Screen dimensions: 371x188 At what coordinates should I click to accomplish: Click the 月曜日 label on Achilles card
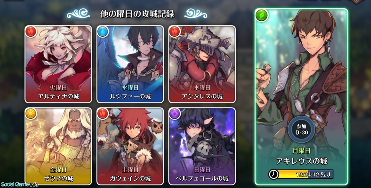[x=301, y=150]
